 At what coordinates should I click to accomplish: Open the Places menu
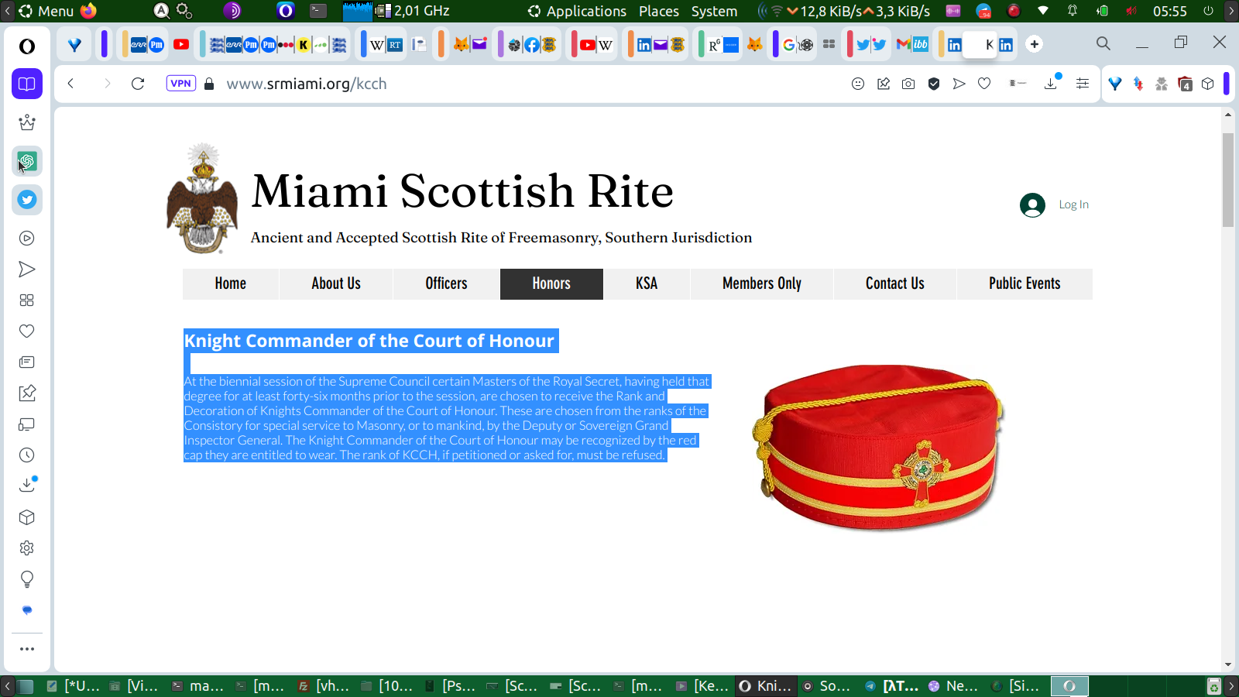[659, 11]
